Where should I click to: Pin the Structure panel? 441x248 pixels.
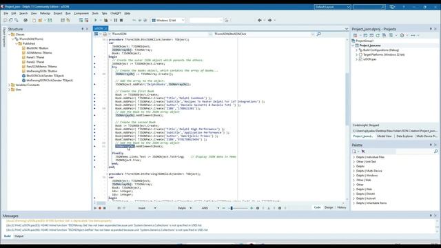coord(83,29)
